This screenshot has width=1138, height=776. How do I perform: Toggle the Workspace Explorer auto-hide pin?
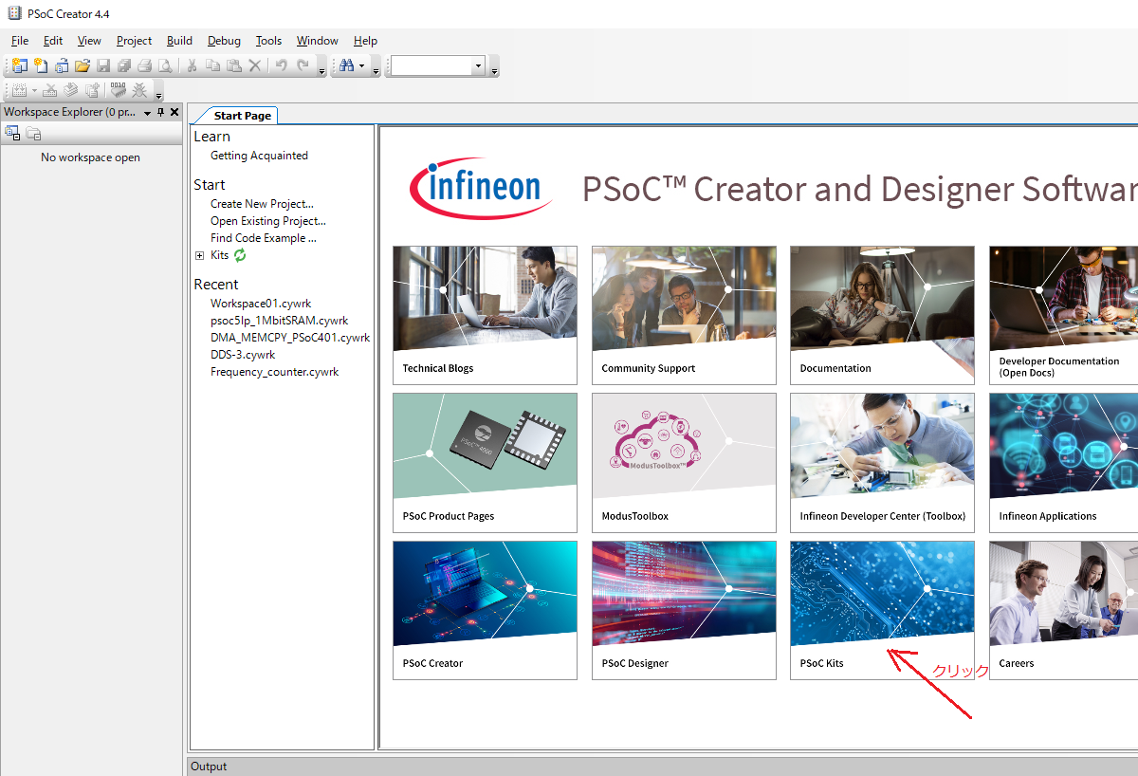click(x=161, y=112)
